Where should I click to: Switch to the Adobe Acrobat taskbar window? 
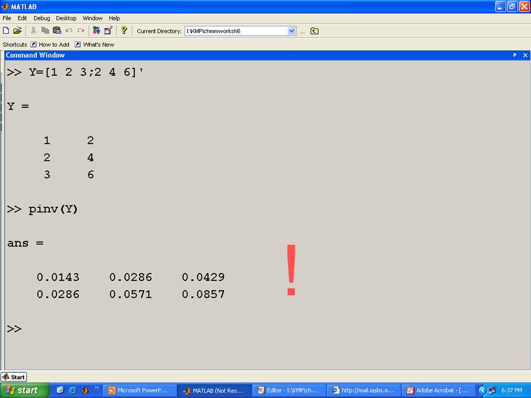439,391
